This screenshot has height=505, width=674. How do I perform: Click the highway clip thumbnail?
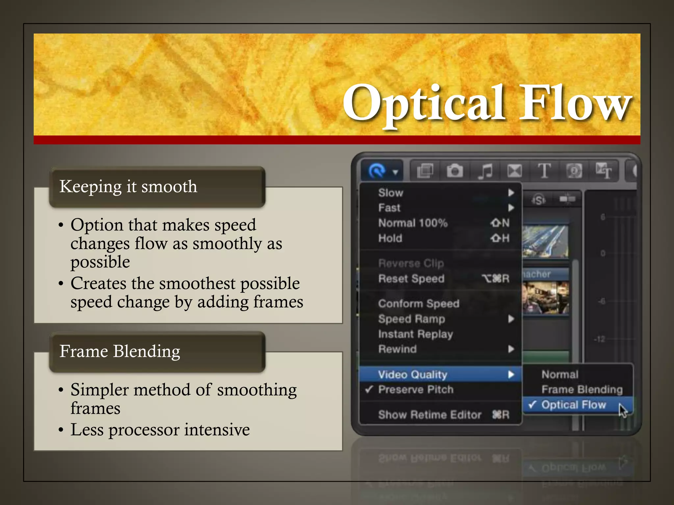pyautogui.click(x=545, y=241)
